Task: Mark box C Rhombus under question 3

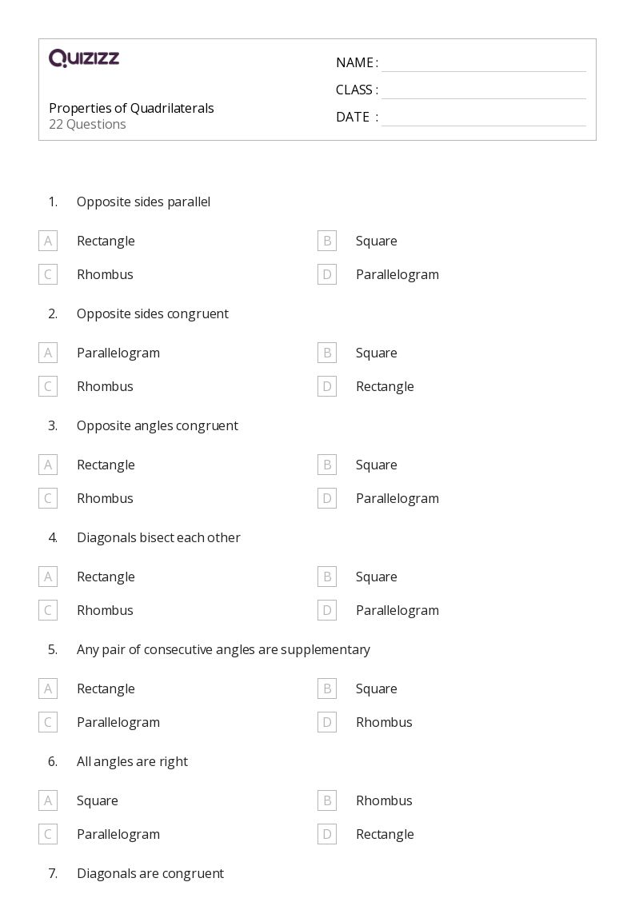Action: point(48,498)
